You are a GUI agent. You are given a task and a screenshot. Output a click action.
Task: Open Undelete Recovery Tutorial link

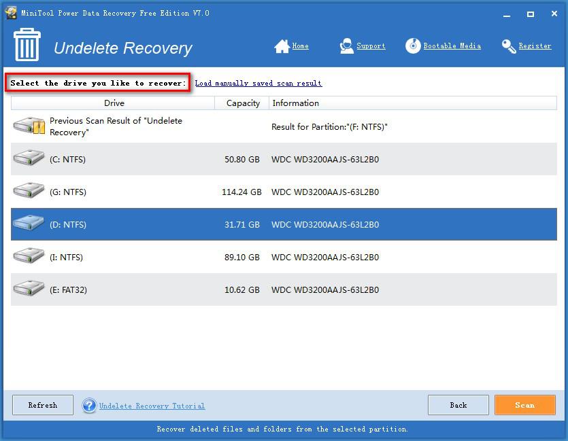tap(152, 406)
